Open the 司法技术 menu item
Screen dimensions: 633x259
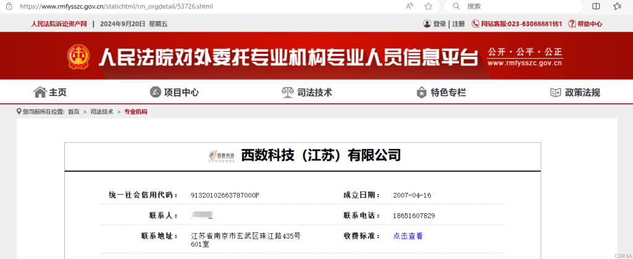[x=315, y=92]
